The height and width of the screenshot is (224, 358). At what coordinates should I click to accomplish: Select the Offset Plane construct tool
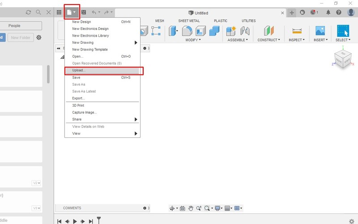tap(269, 31)
